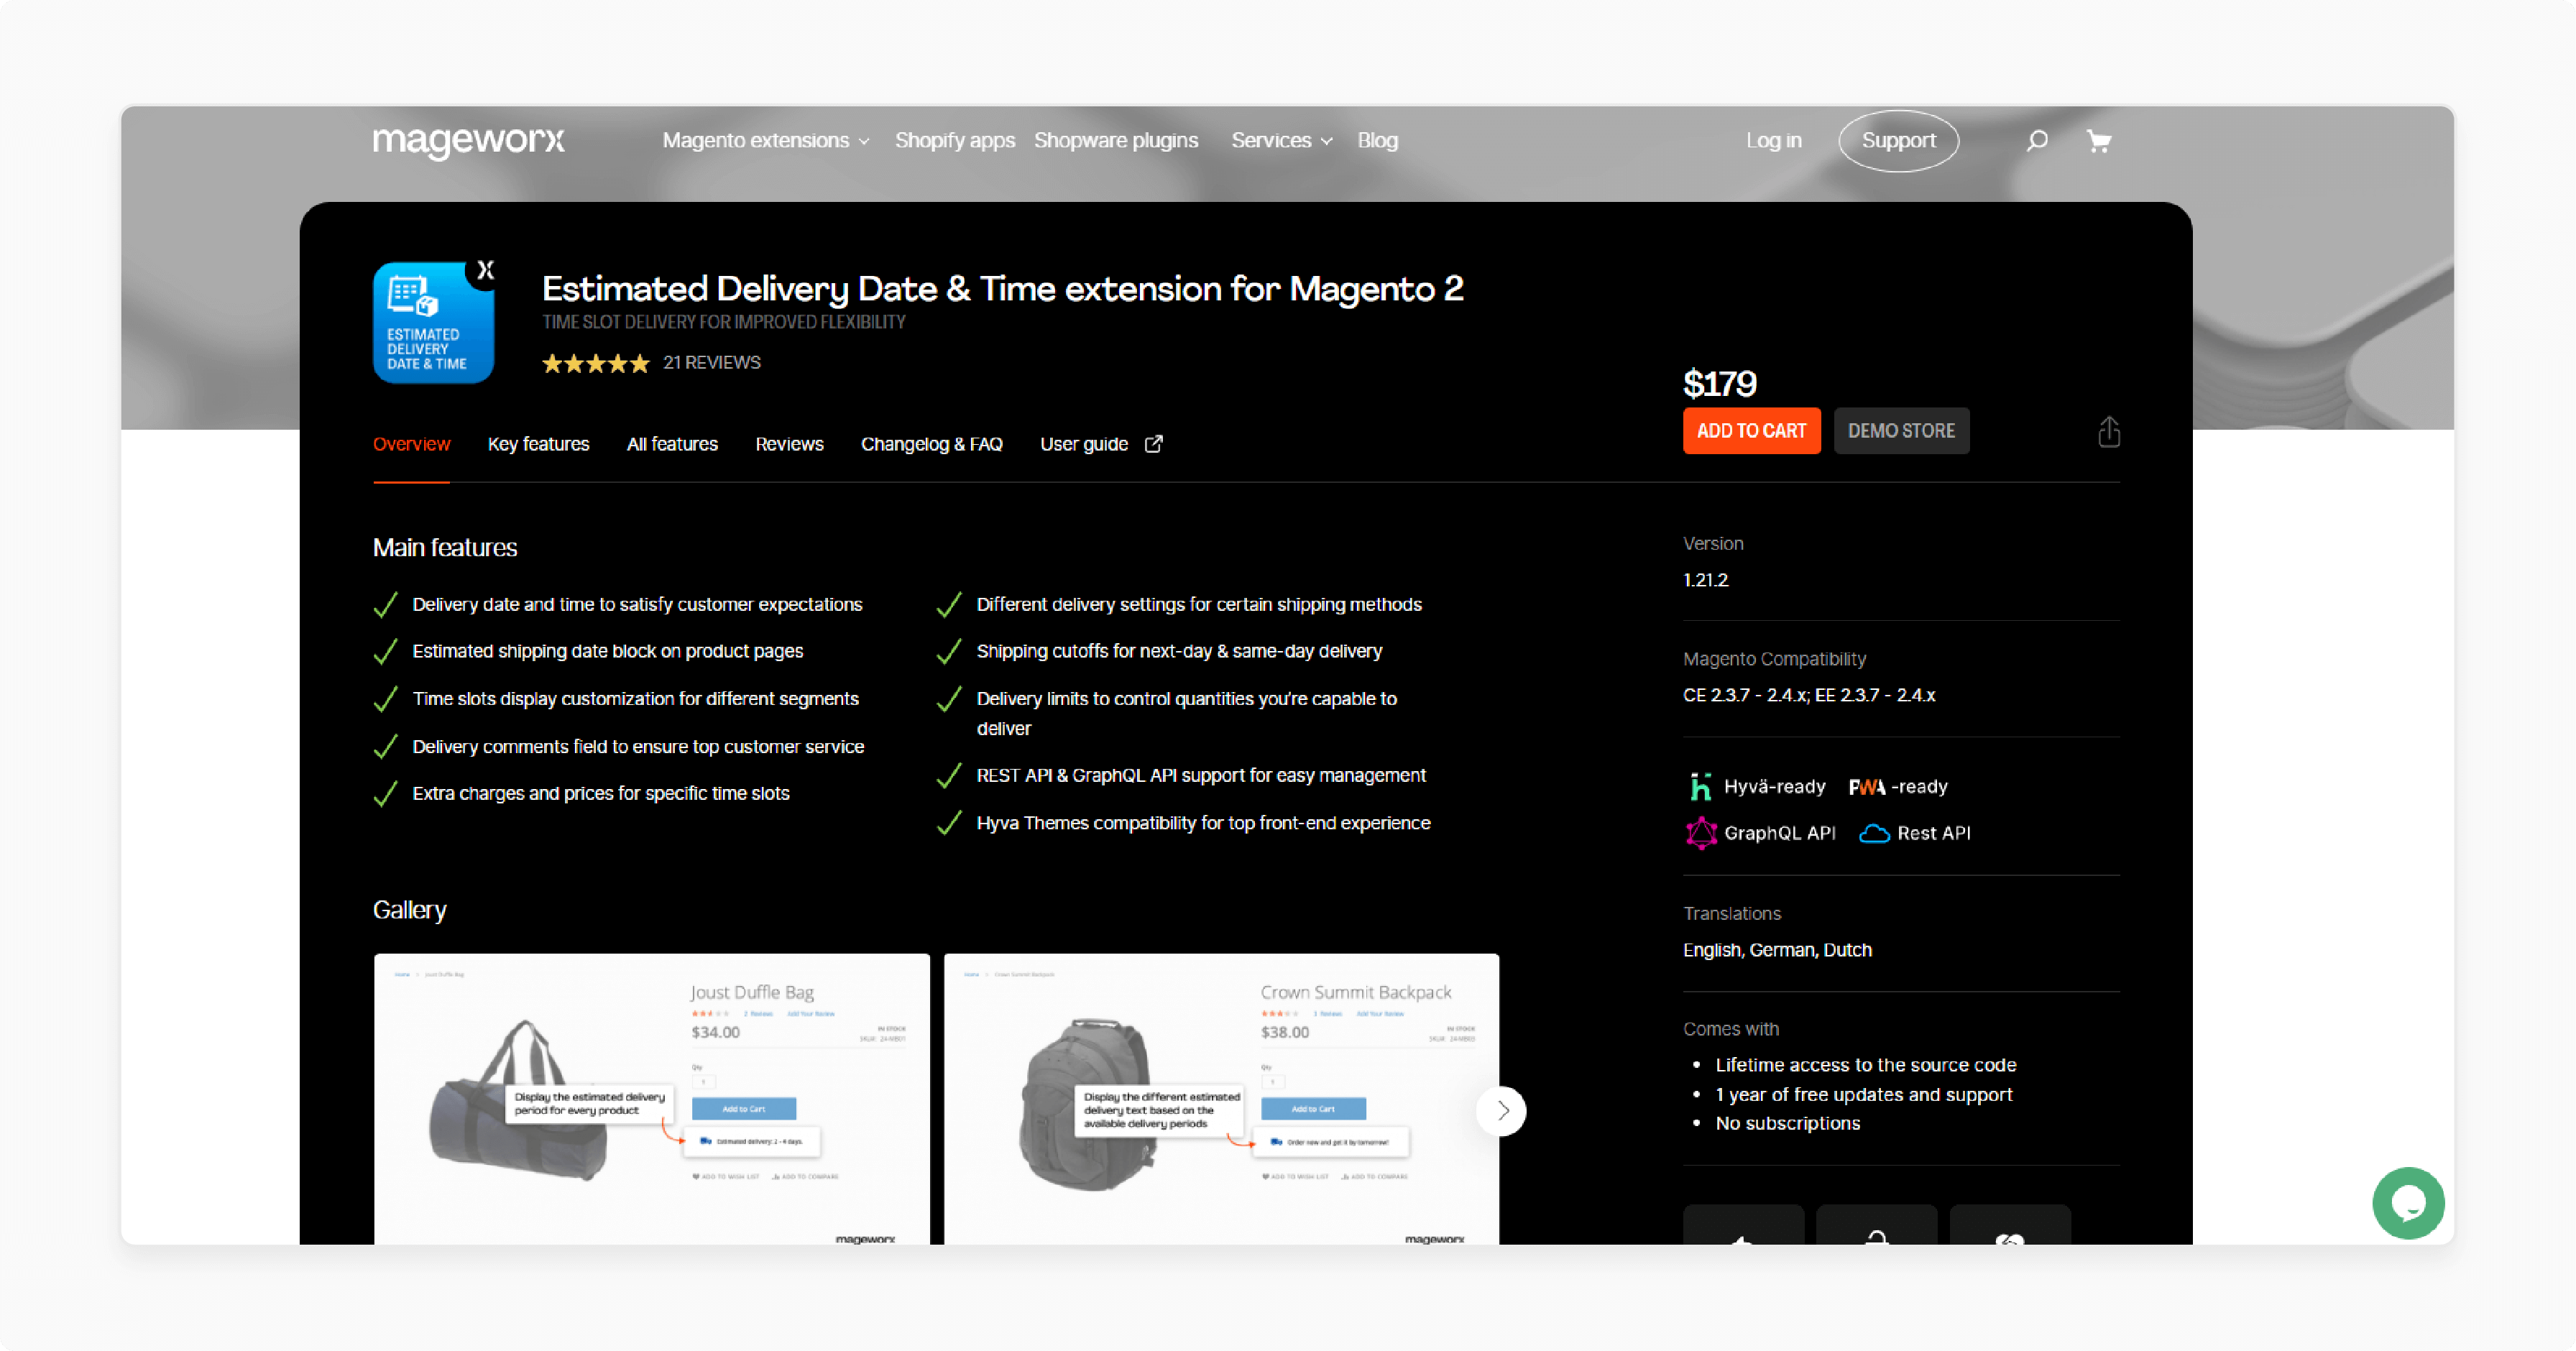Click the Main features heading

pyautogui.click(x=445, y=548)
